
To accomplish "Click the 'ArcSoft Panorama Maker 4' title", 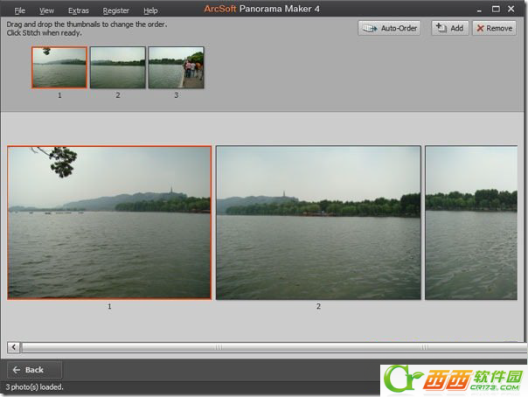I will pos(261,9).
